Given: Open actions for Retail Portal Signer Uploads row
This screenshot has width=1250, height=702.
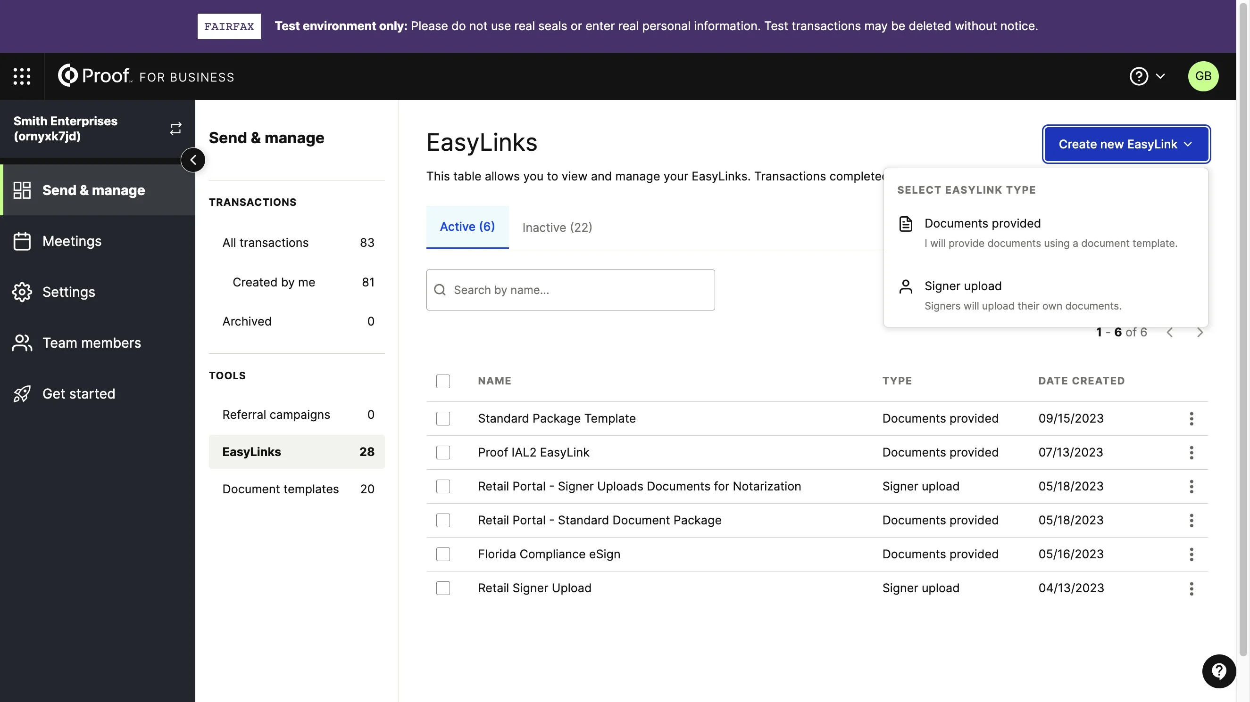Looking at the screenshot, I should coord(1191,486).
